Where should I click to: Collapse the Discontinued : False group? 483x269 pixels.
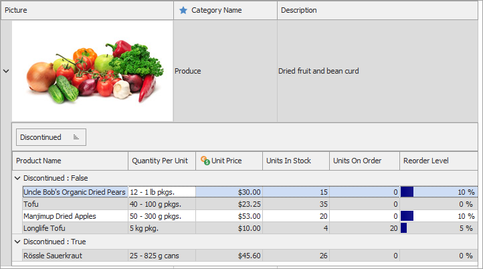[17, 178]
